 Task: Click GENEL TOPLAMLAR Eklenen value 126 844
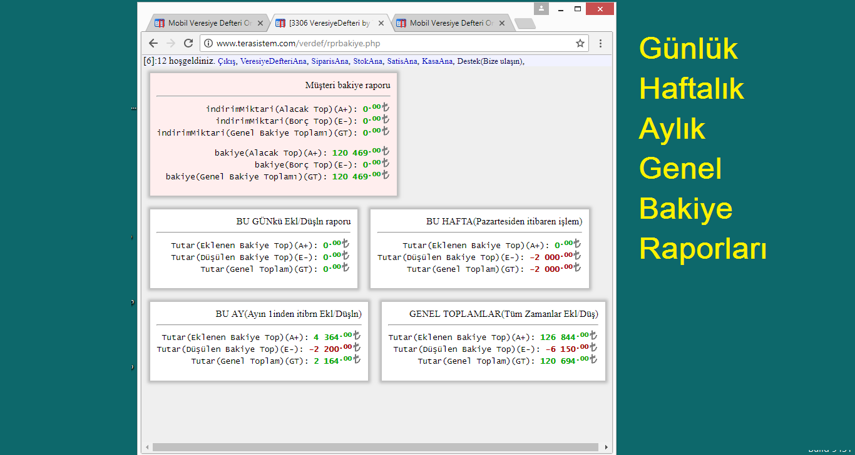click(568, 337)
